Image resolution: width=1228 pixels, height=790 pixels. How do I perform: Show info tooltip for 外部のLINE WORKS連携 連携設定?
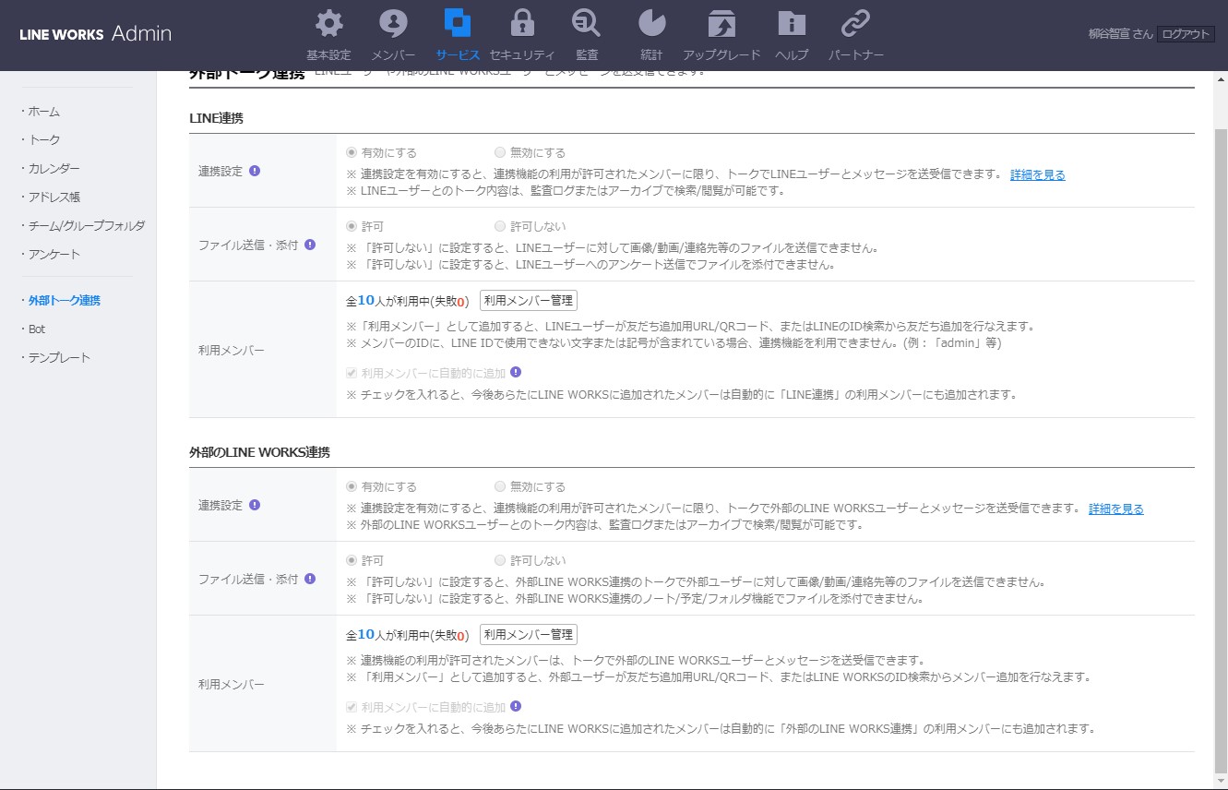[255, 505]
